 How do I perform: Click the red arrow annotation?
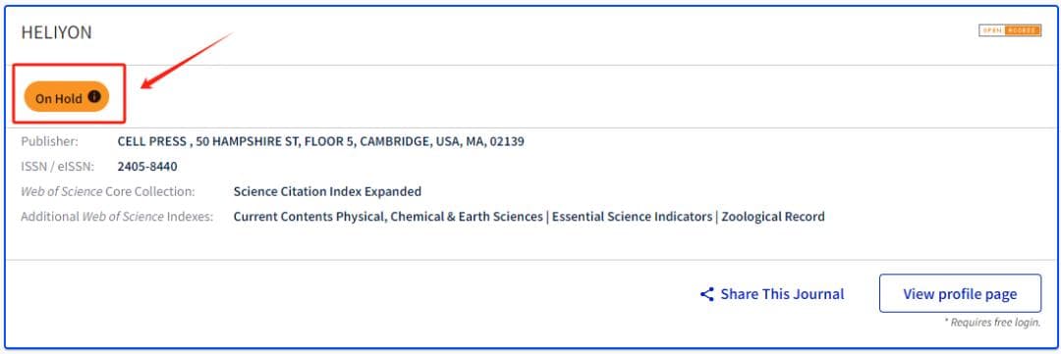187,62
